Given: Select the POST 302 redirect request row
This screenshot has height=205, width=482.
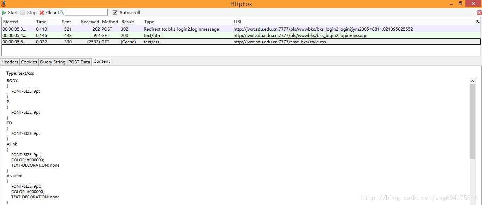Looking at the screenshot, I should tap(241, 29).
